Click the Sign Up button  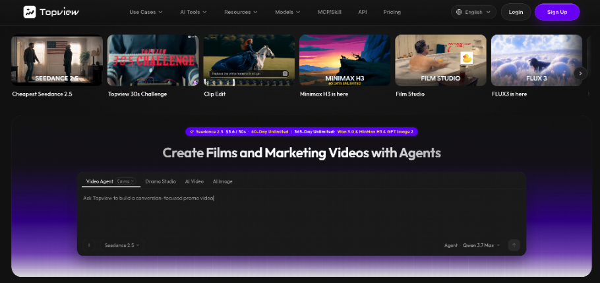pos(557,12)
